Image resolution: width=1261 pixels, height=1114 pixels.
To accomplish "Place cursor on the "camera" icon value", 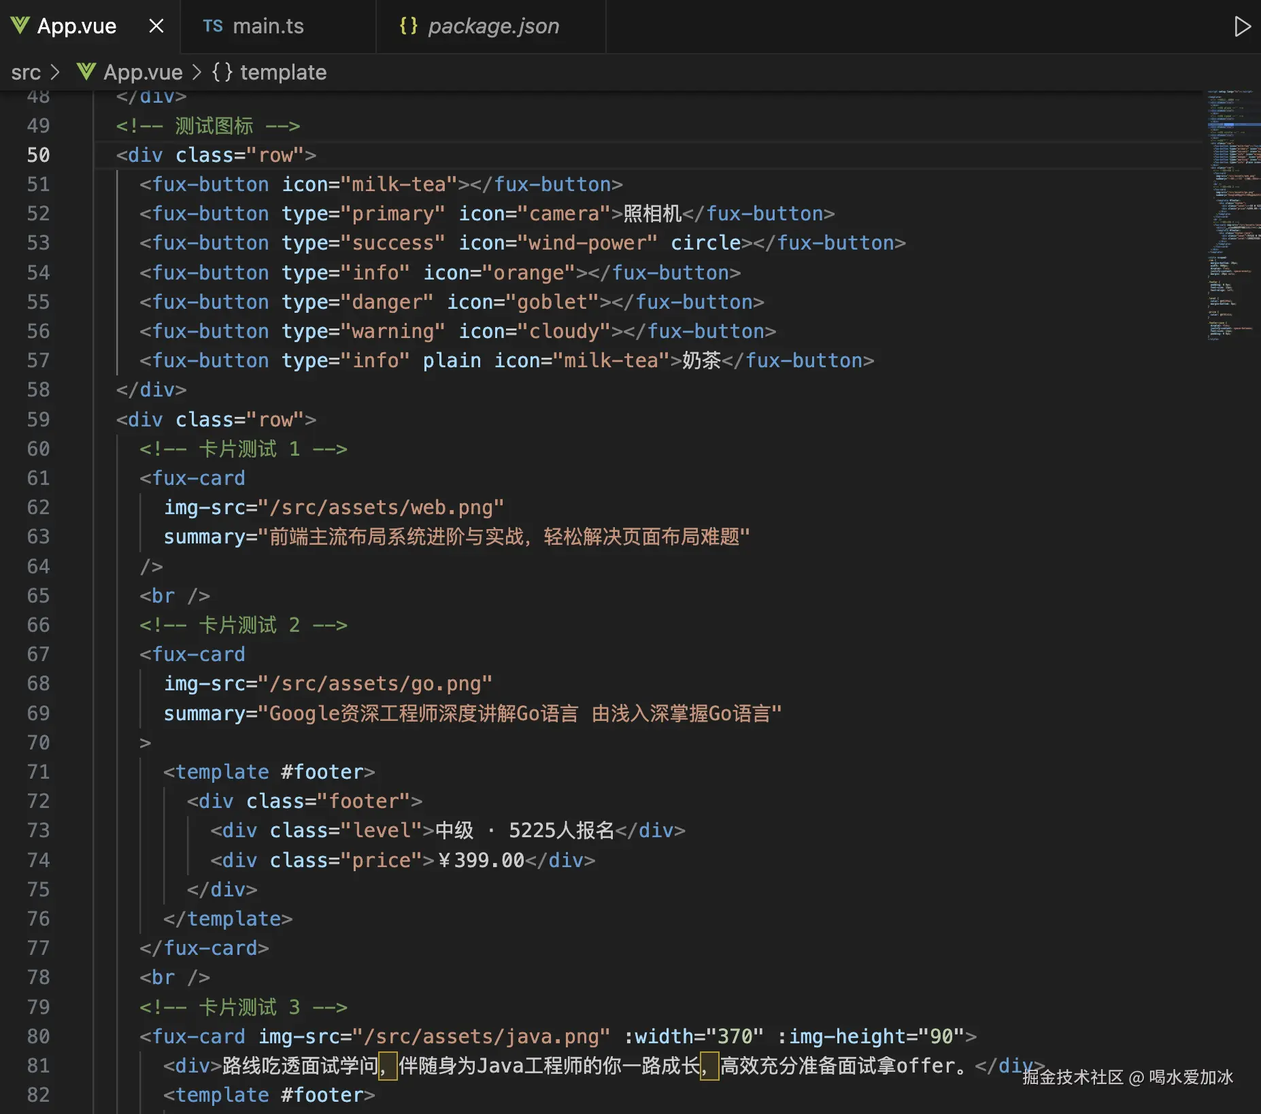I will (x=564, y=214).
